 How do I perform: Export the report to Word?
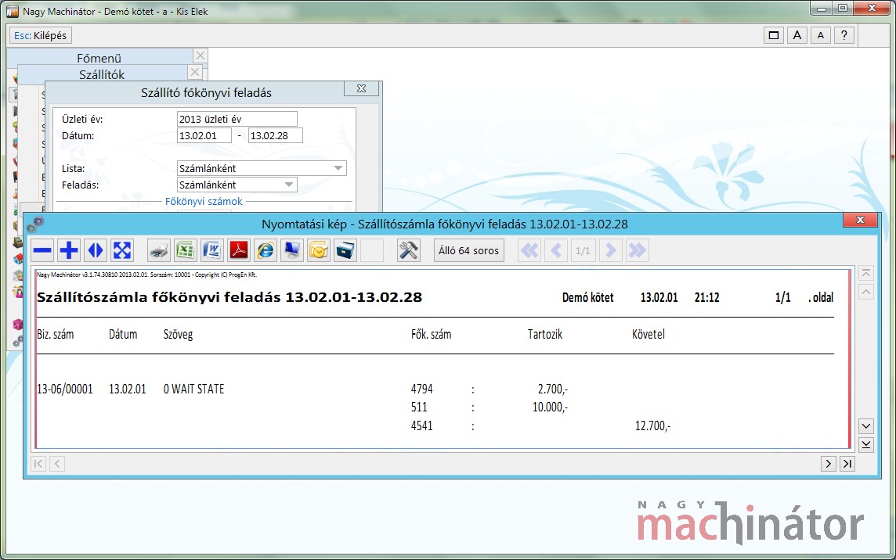212,250
